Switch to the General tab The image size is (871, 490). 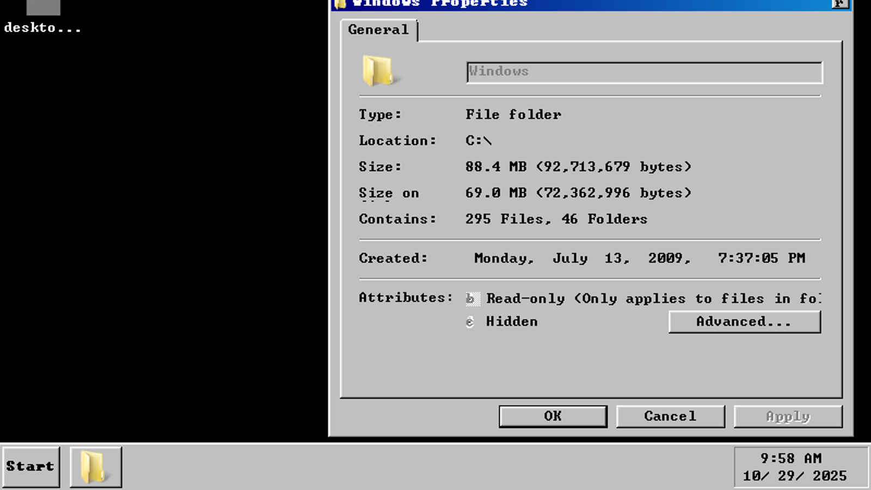(378, 30)
